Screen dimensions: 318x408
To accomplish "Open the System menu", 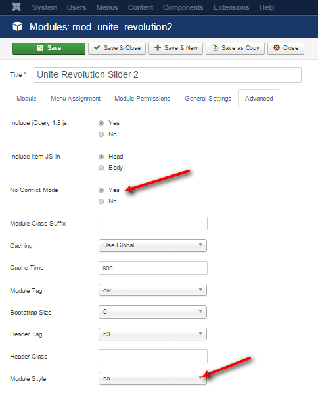I will coord(45,7).
